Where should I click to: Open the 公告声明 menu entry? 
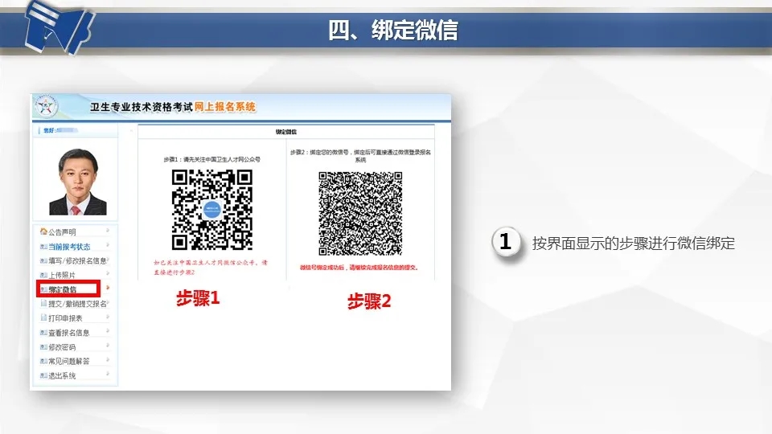pos(62,232)
